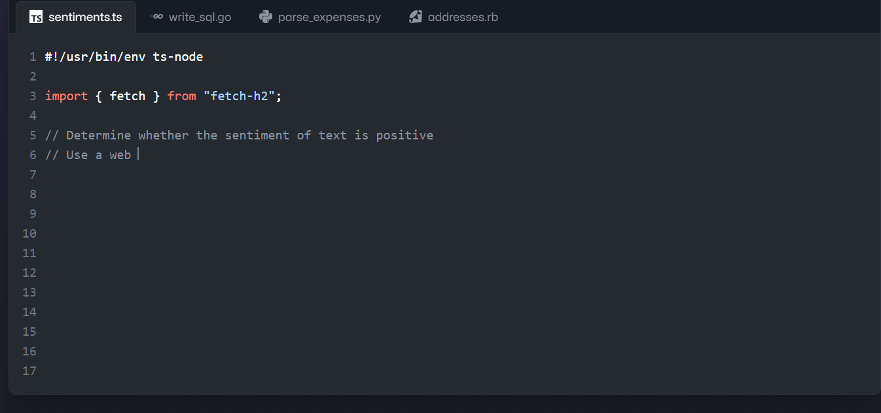The height and width of the screenshot is (413, 881).
Task: Activate the sentiments.ts tab label
Action: tap(85, 17)
